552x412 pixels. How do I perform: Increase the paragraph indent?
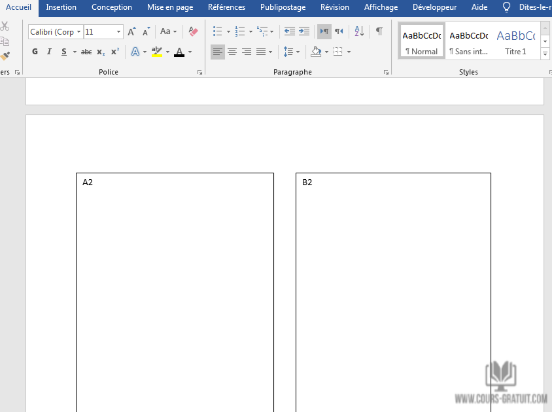[304, 31]
